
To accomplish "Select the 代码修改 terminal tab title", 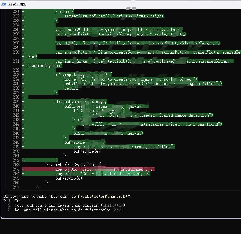I will tap(20, 5).
